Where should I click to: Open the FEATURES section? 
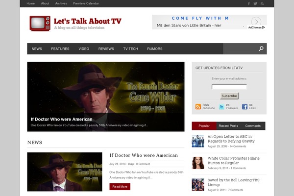[60, 49]
